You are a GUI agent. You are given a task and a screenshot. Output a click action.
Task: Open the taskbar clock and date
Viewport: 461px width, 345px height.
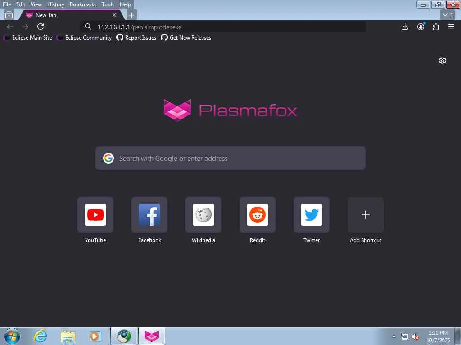(438, 336)
